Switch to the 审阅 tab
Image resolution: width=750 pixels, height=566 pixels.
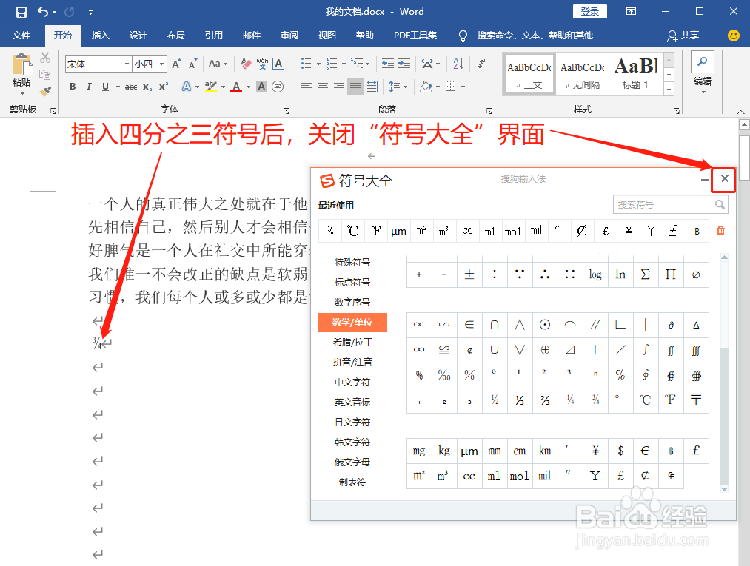tap(289, 36)
